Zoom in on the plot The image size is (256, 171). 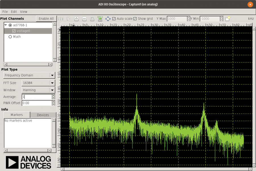coord(76,19)
